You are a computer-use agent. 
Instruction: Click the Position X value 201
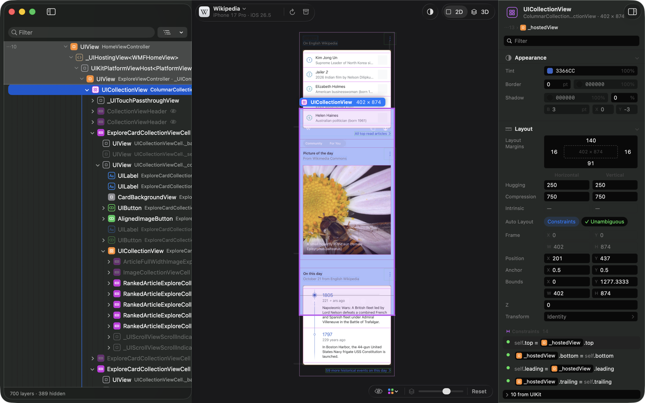[x=566, y=258]
